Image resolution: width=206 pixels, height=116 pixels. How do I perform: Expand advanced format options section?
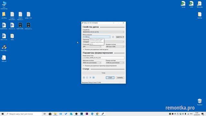pos(100,66)
